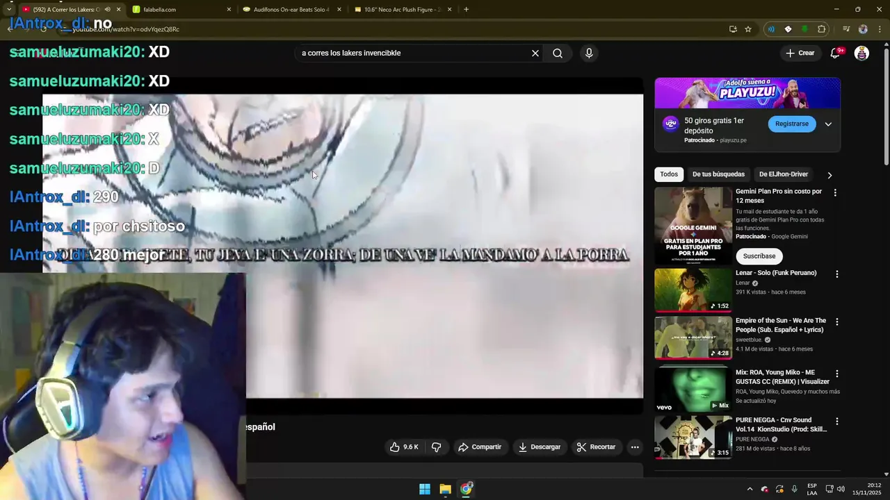This screenshot has width=890, height=500.
Task: Clear the YouTube search box text
Action: [535, 53]
